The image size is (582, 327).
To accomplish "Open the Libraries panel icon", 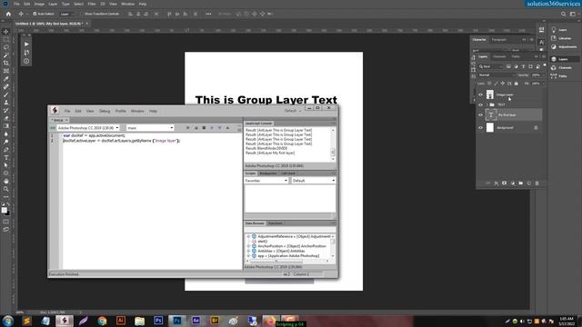I will 554,38.
